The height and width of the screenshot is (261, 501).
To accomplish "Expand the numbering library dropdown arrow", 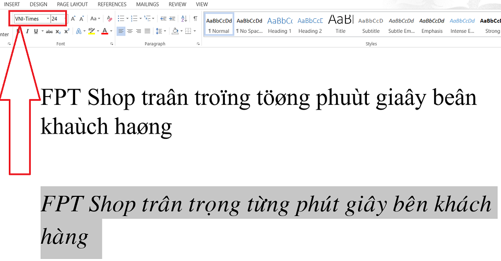I will pyautogui.click(x=140, y=18).
